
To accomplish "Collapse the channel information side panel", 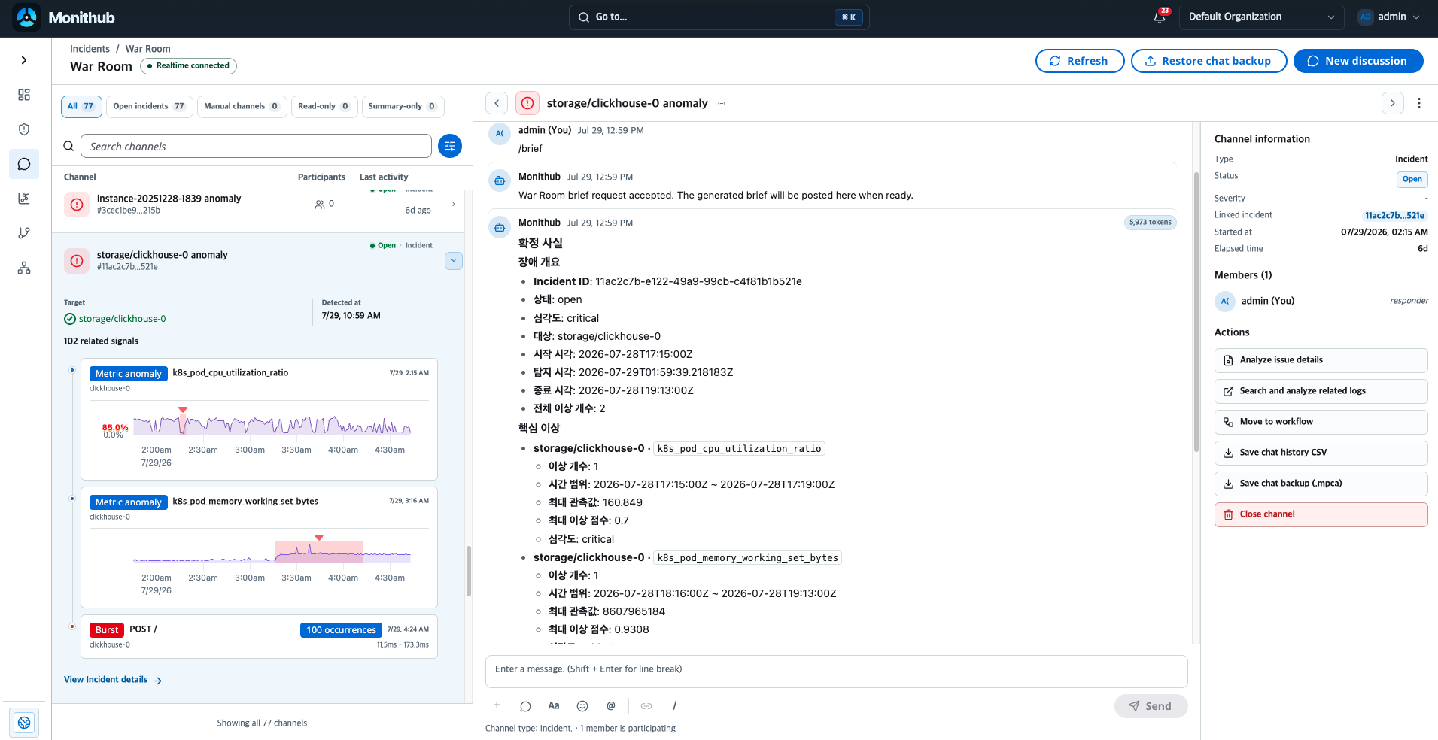I will [x=1393, y=103].
